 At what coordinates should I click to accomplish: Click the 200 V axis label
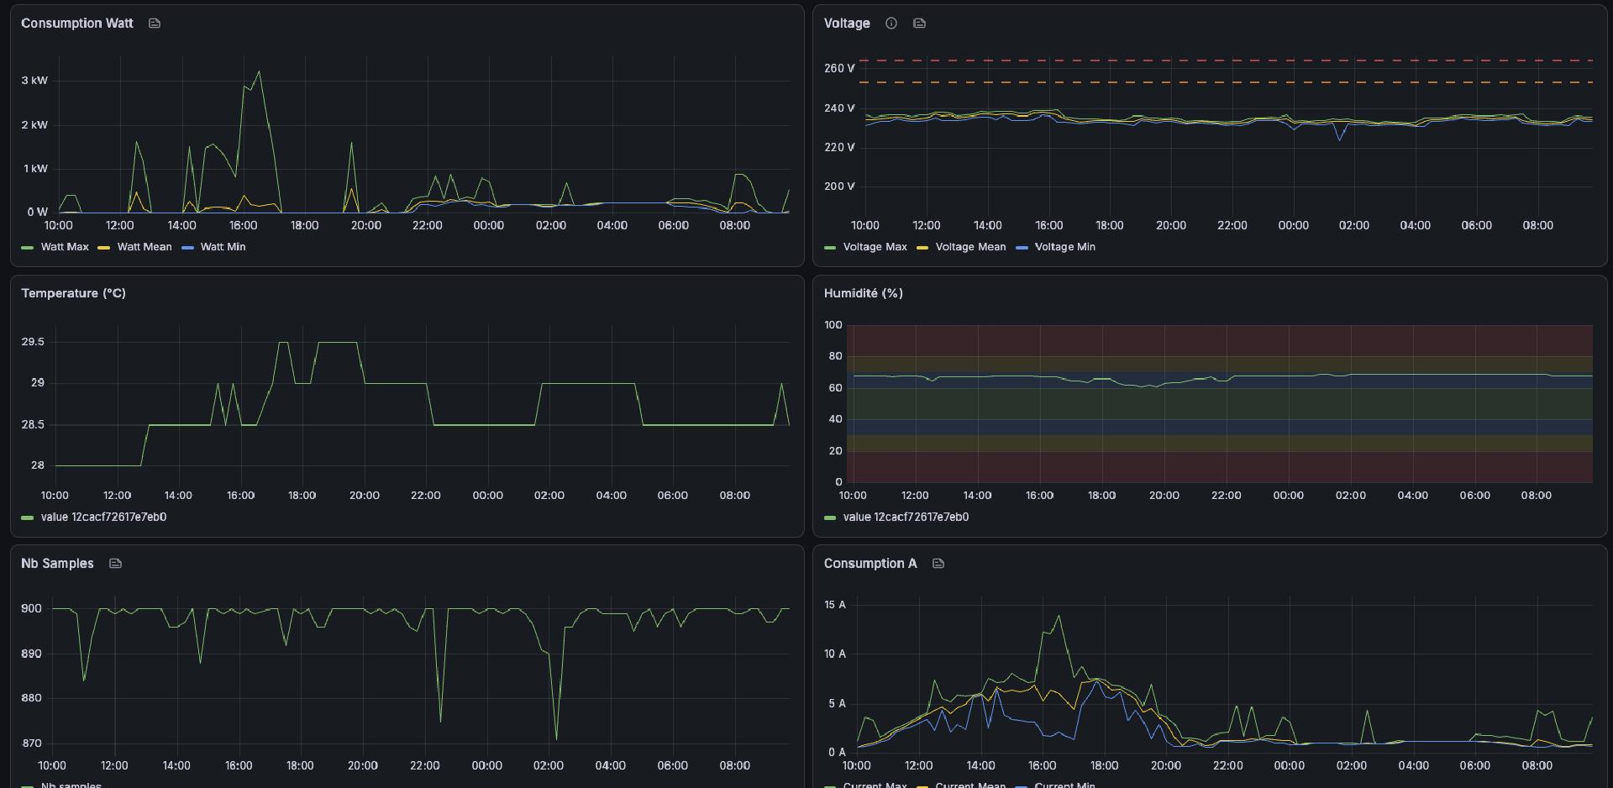[x=839, y=186]
